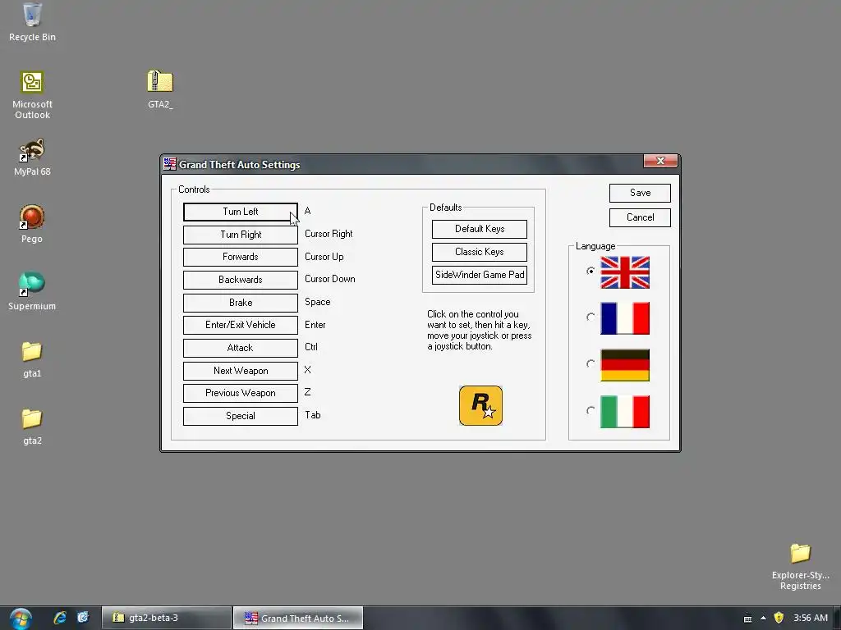Click the Brake control button
Screen dimensions: 841x630
(x=241, y=303)
